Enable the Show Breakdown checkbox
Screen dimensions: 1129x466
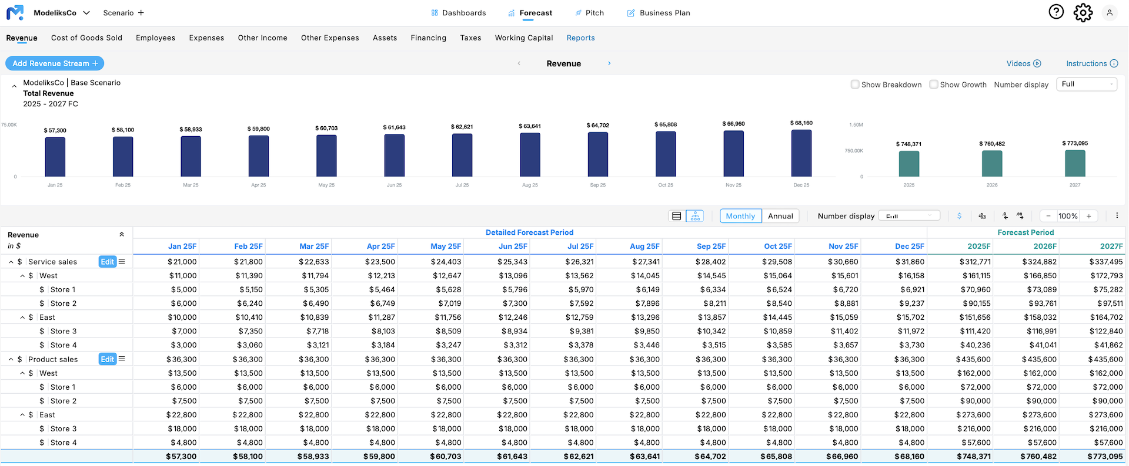[x=855, y=85]
